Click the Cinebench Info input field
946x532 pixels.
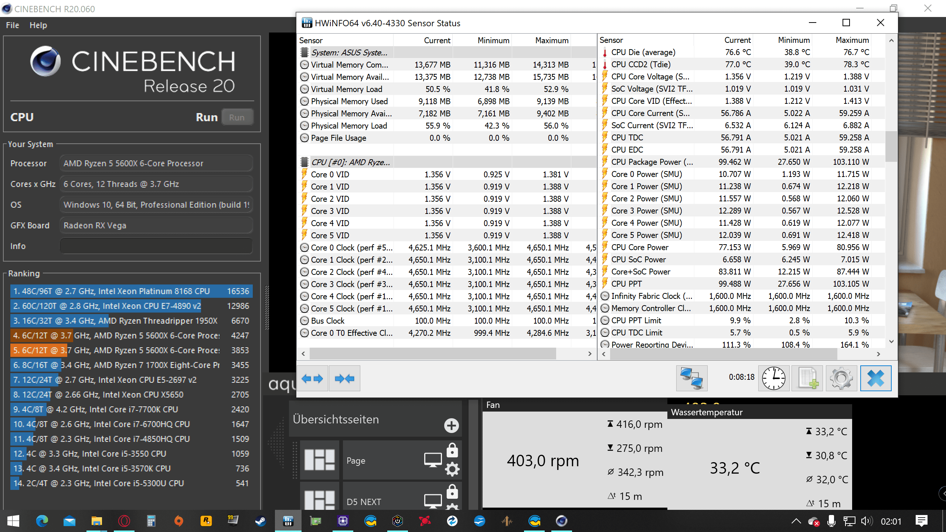pyautogui.click(x=156, y=246)
